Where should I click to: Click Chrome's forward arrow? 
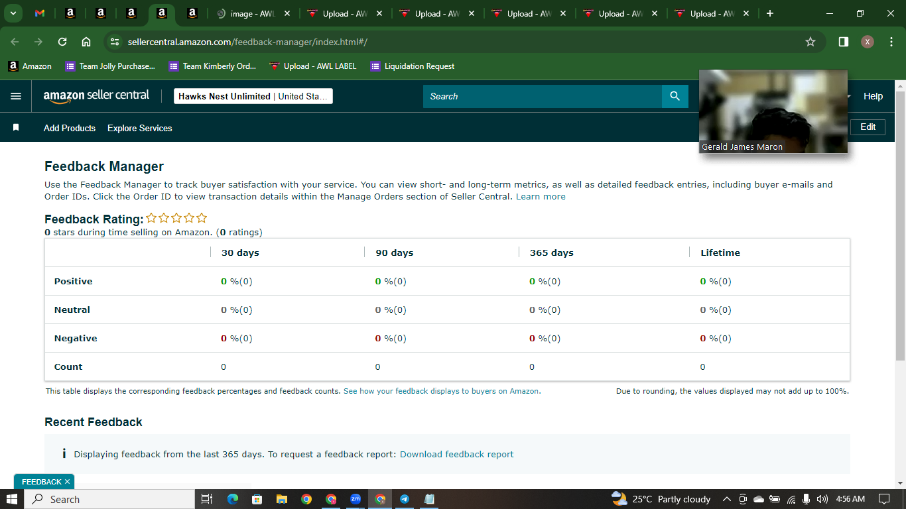(x=38, y=42)
